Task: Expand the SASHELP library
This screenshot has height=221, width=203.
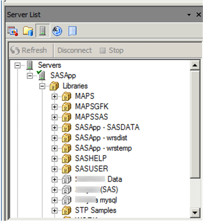Action: [x=54, y=159]
